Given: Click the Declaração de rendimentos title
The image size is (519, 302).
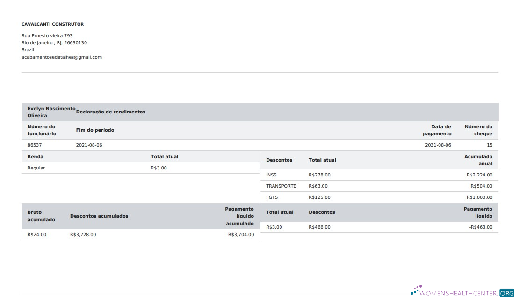Looking at the screenshot, I should pyautogui.click(x=110, y=112).
